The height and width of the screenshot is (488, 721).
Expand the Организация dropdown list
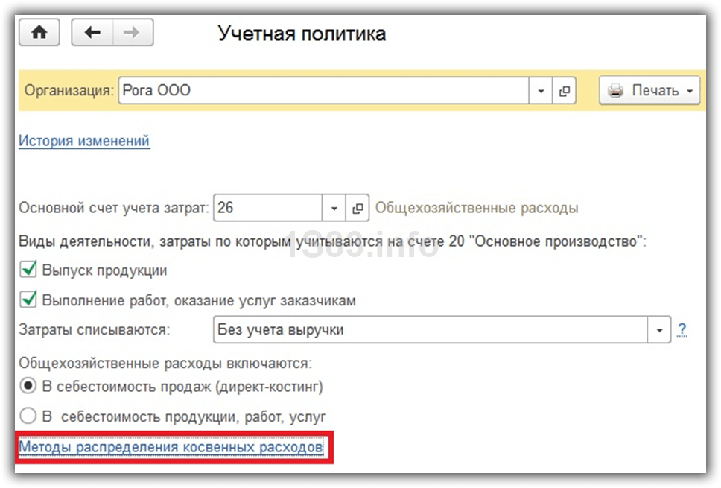[x=541, y=91]
